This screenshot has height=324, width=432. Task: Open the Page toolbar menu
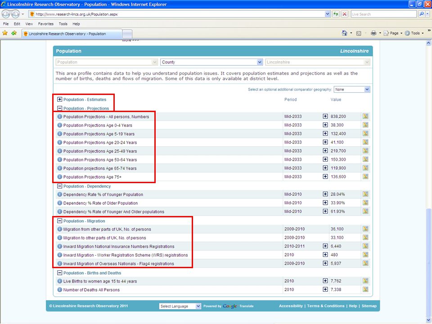coord(393,33)
